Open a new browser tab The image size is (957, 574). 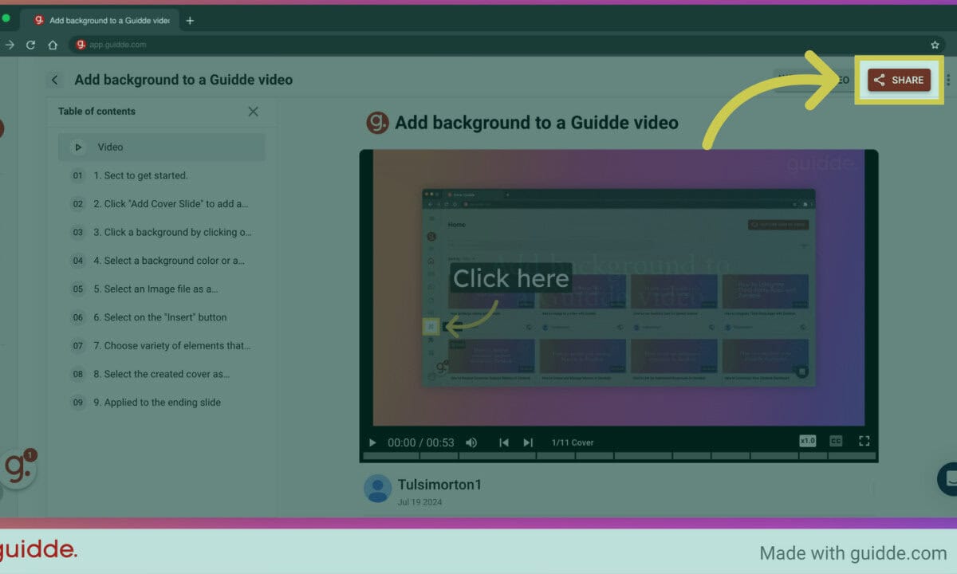coord(190,21)
